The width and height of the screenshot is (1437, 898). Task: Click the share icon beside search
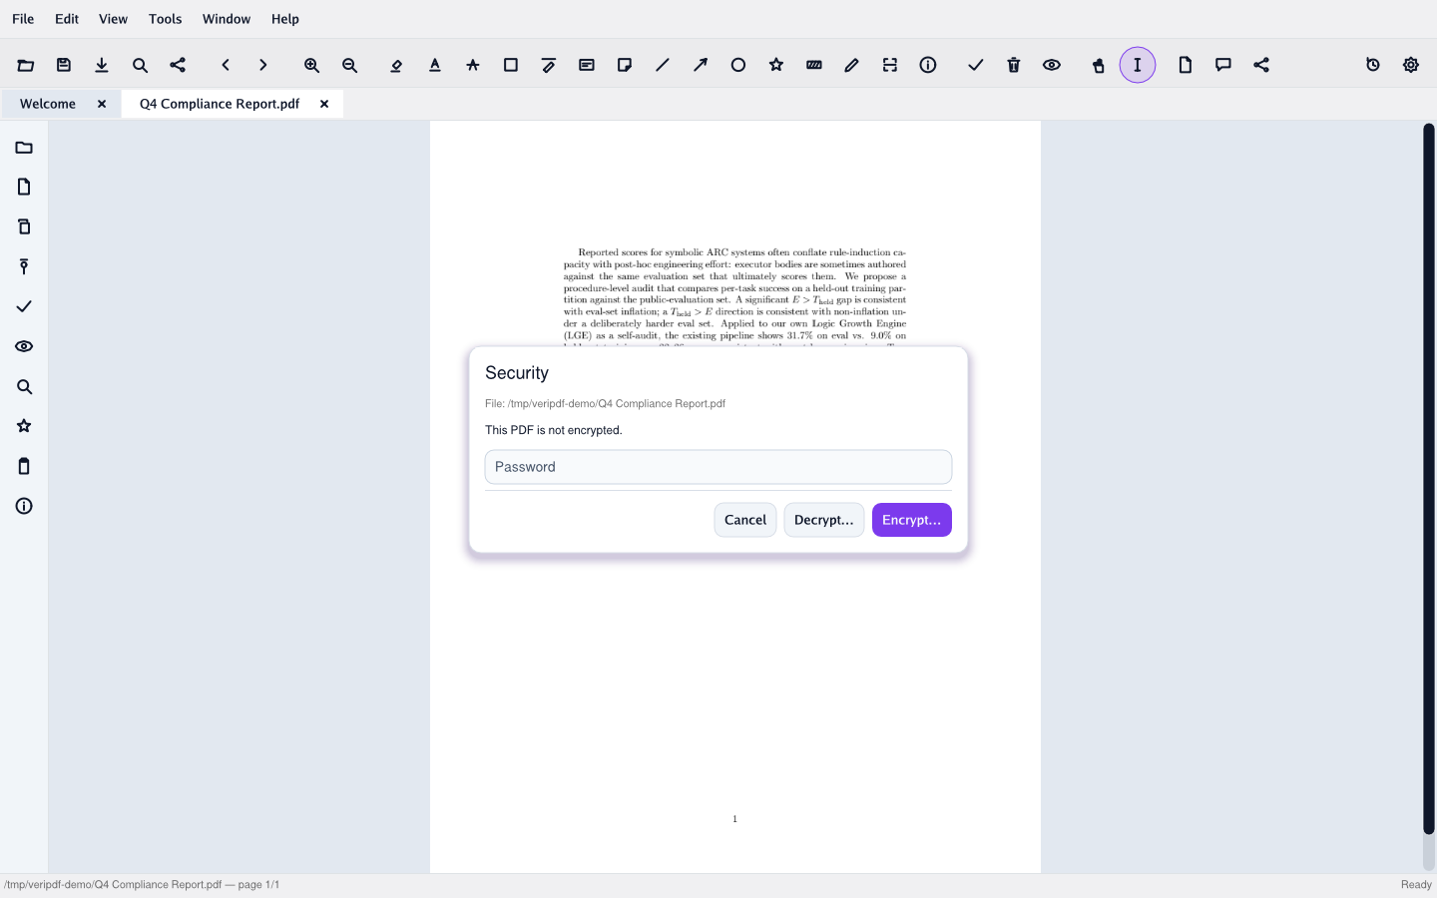coord(178,65)
